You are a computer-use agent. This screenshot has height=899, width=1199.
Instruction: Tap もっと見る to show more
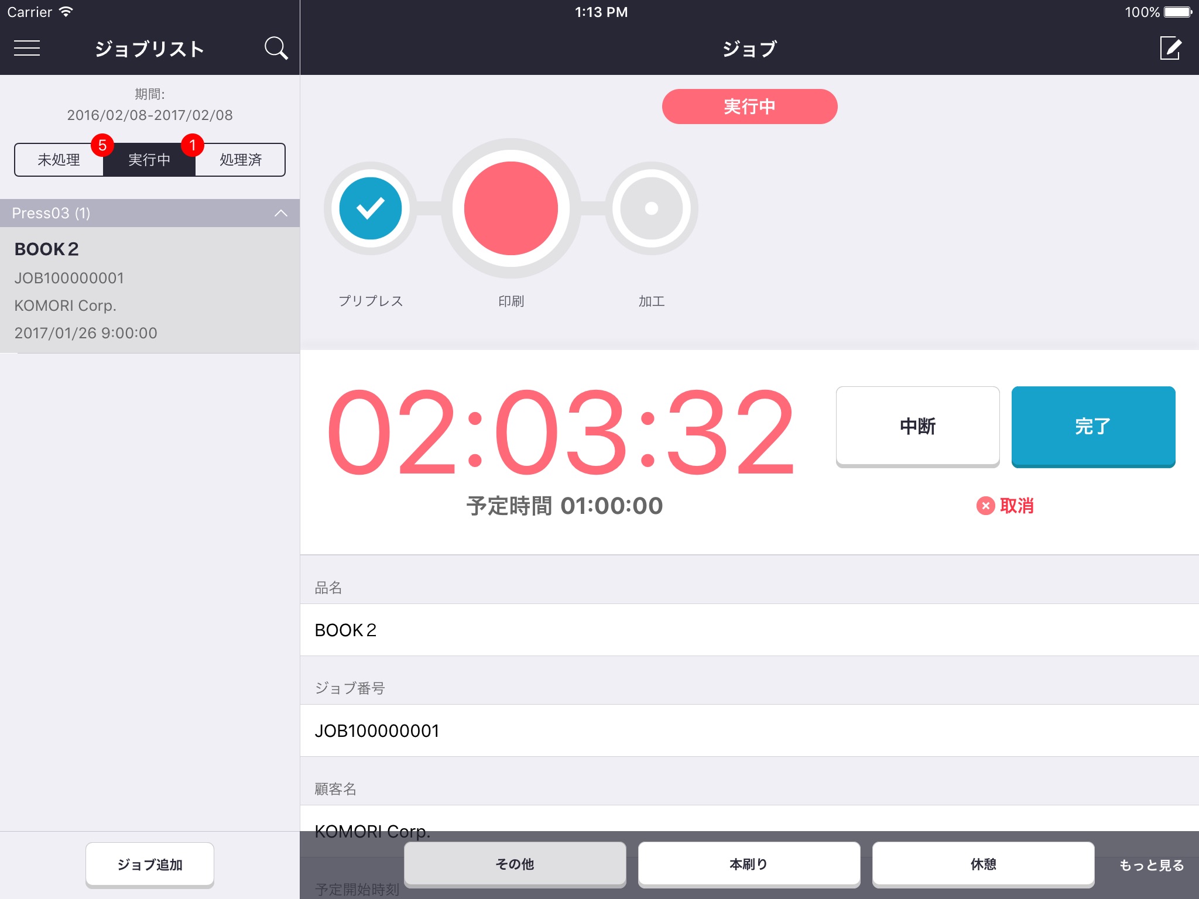pos(1152,865)
